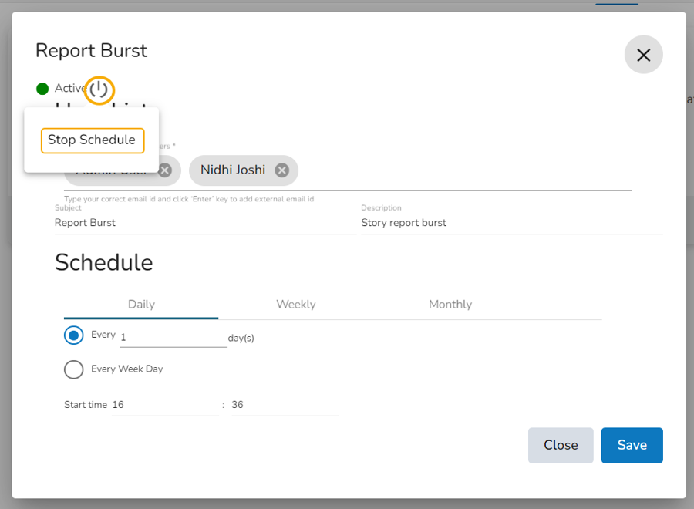Enable the Every Week Day option
694x509 pixels.
pyautogui.click(x=74, y=369)
